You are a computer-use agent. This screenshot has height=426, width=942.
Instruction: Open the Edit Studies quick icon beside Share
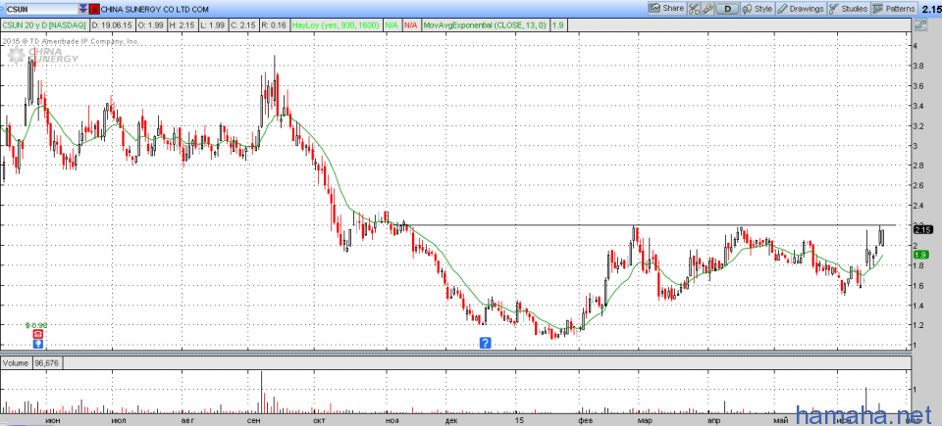tap(694, 9)
